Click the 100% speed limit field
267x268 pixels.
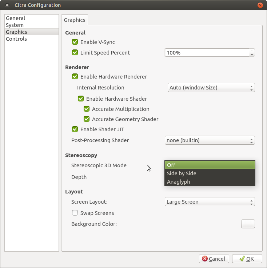207,53
